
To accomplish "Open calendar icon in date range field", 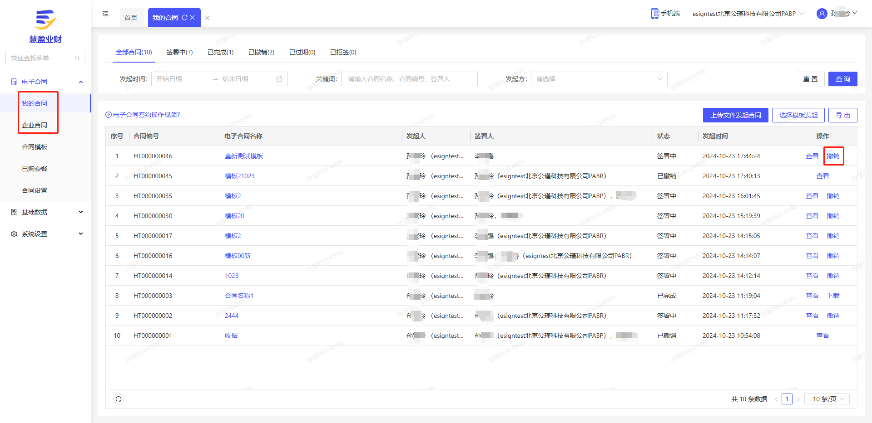I will [279, 79].
